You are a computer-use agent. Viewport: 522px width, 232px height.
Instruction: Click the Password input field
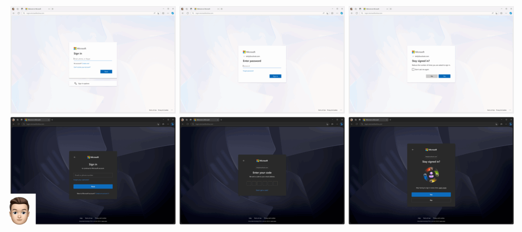(x=262, y=66)
